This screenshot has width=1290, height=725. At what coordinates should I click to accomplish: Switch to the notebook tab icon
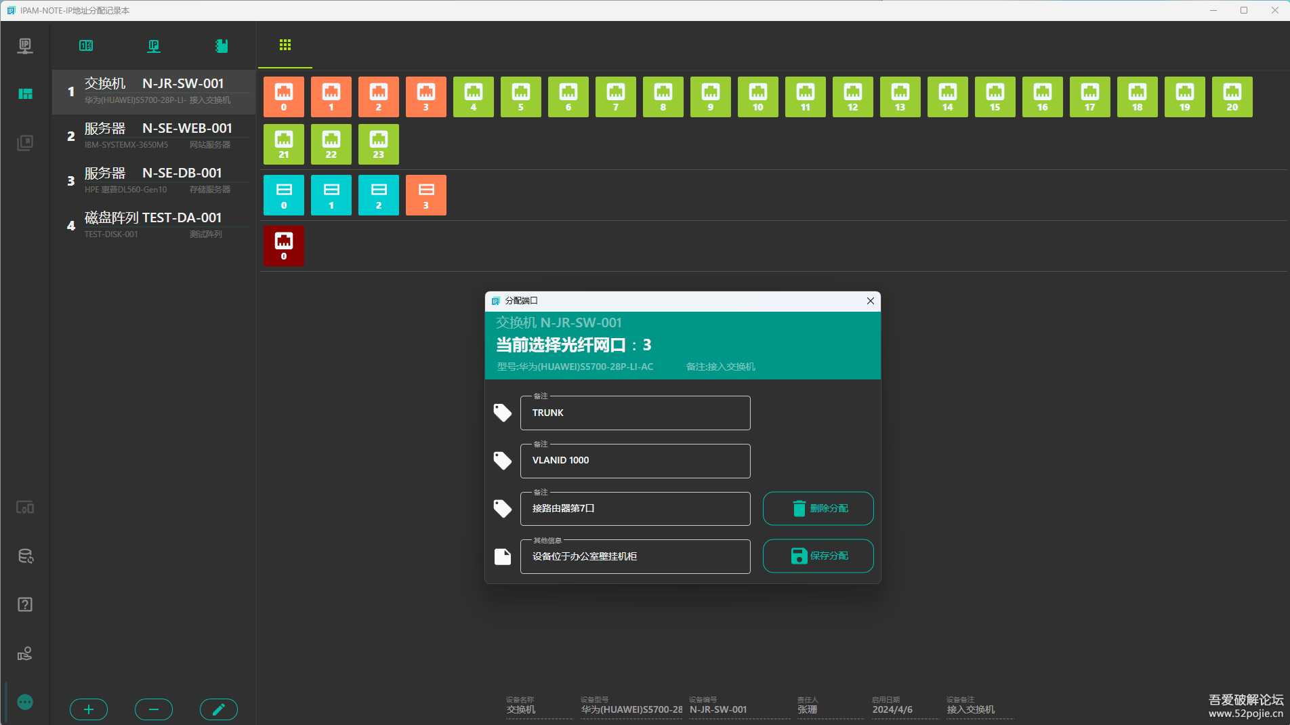[x=222, y=45]
